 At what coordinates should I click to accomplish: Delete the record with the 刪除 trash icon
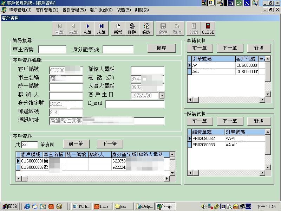(x=132, y=29)
